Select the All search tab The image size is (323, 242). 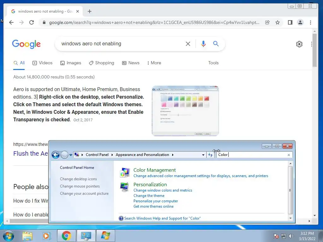coord(19,63)
